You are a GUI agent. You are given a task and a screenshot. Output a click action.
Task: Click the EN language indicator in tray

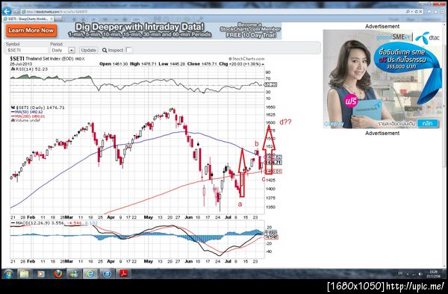click(400, 273)
